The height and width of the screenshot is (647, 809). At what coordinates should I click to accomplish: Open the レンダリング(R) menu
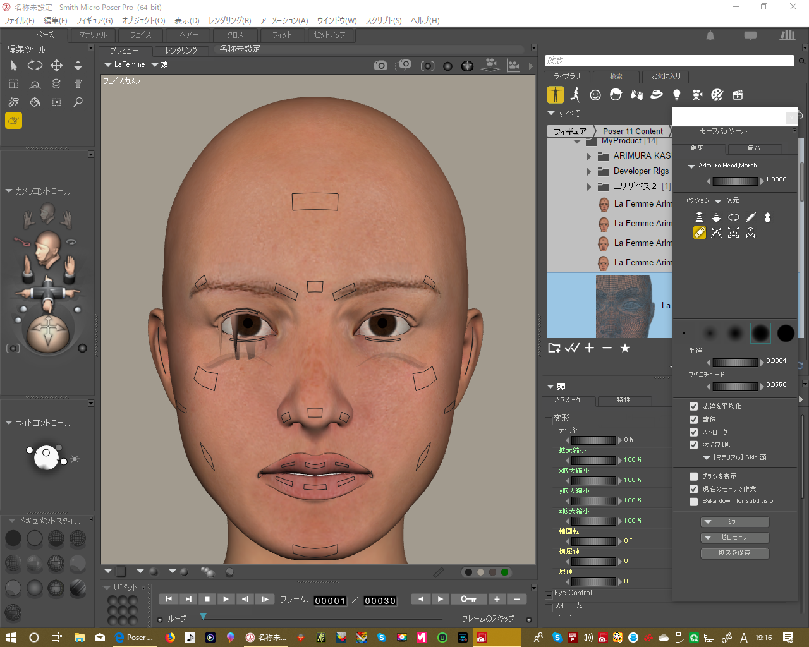click(x=229, y=20)
